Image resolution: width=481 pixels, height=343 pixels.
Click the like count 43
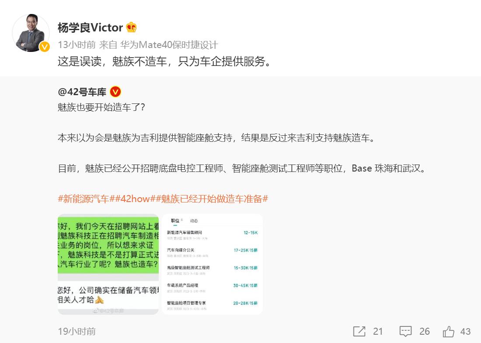pos(465,331)
